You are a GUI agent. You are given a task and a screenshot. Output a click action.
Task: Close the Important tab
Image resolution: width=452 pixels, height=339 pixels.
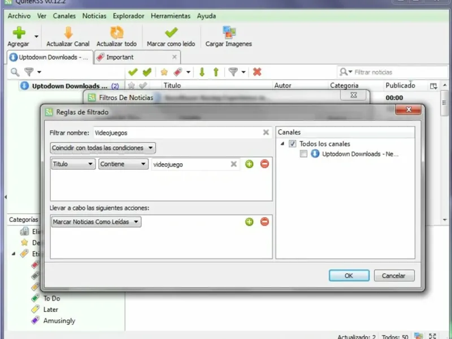click(175, 57)
